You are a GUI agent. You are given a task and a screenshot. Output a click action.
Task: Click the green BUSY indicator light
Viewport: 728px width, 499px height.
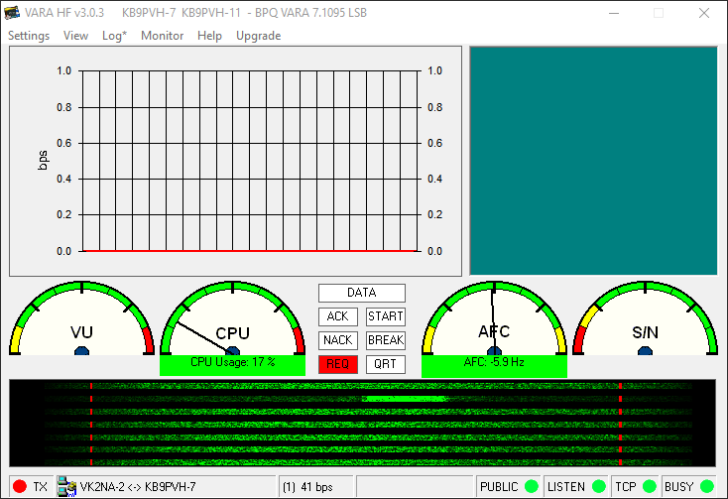tap(707, 487)
